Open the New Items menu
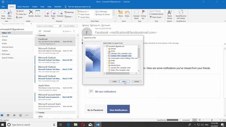The image size is (226, 127). coord(10,14)
